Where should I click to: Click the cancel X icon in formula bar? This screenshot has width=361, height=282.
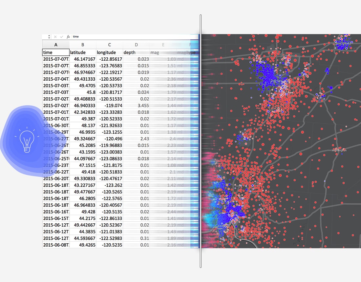(x=55, y=37)
